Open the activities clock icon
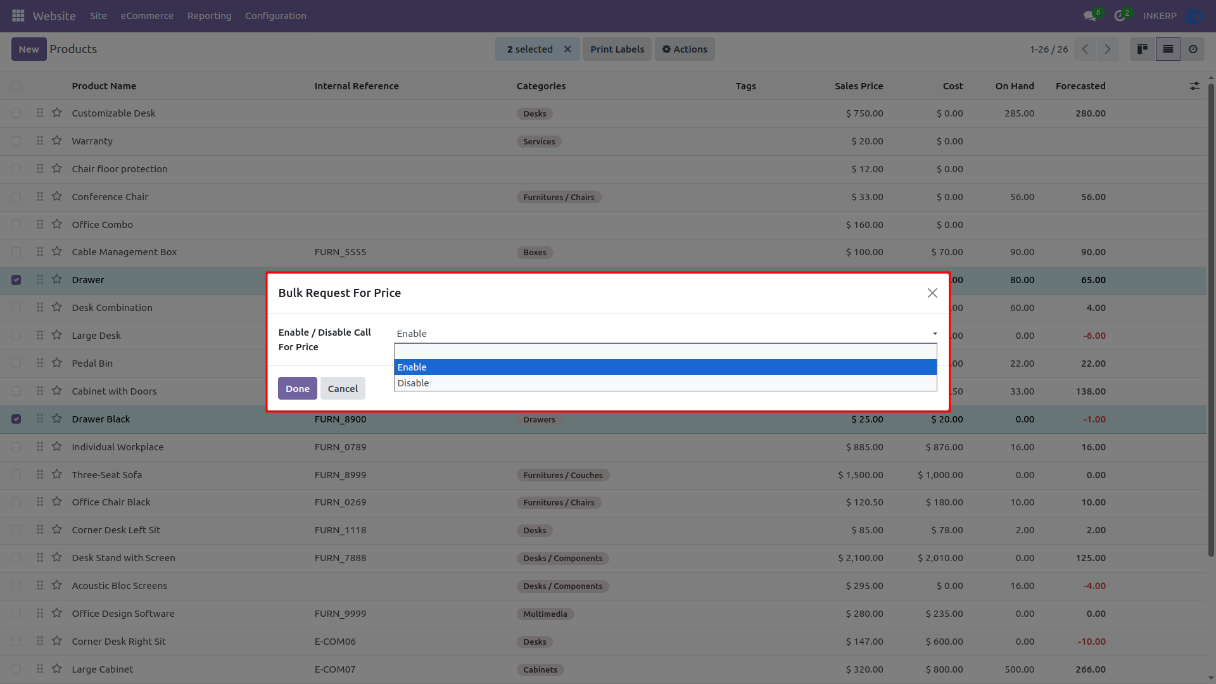 click(x=1120, y=16)
